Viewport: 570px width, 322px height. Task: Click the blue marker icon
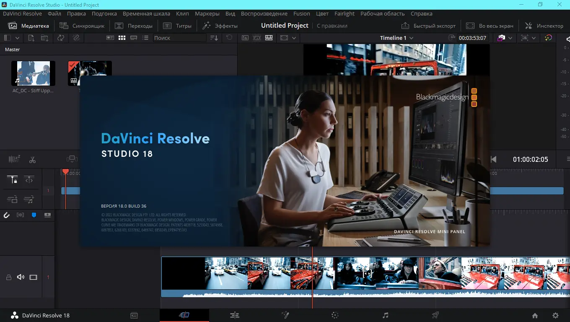[34, 215]
